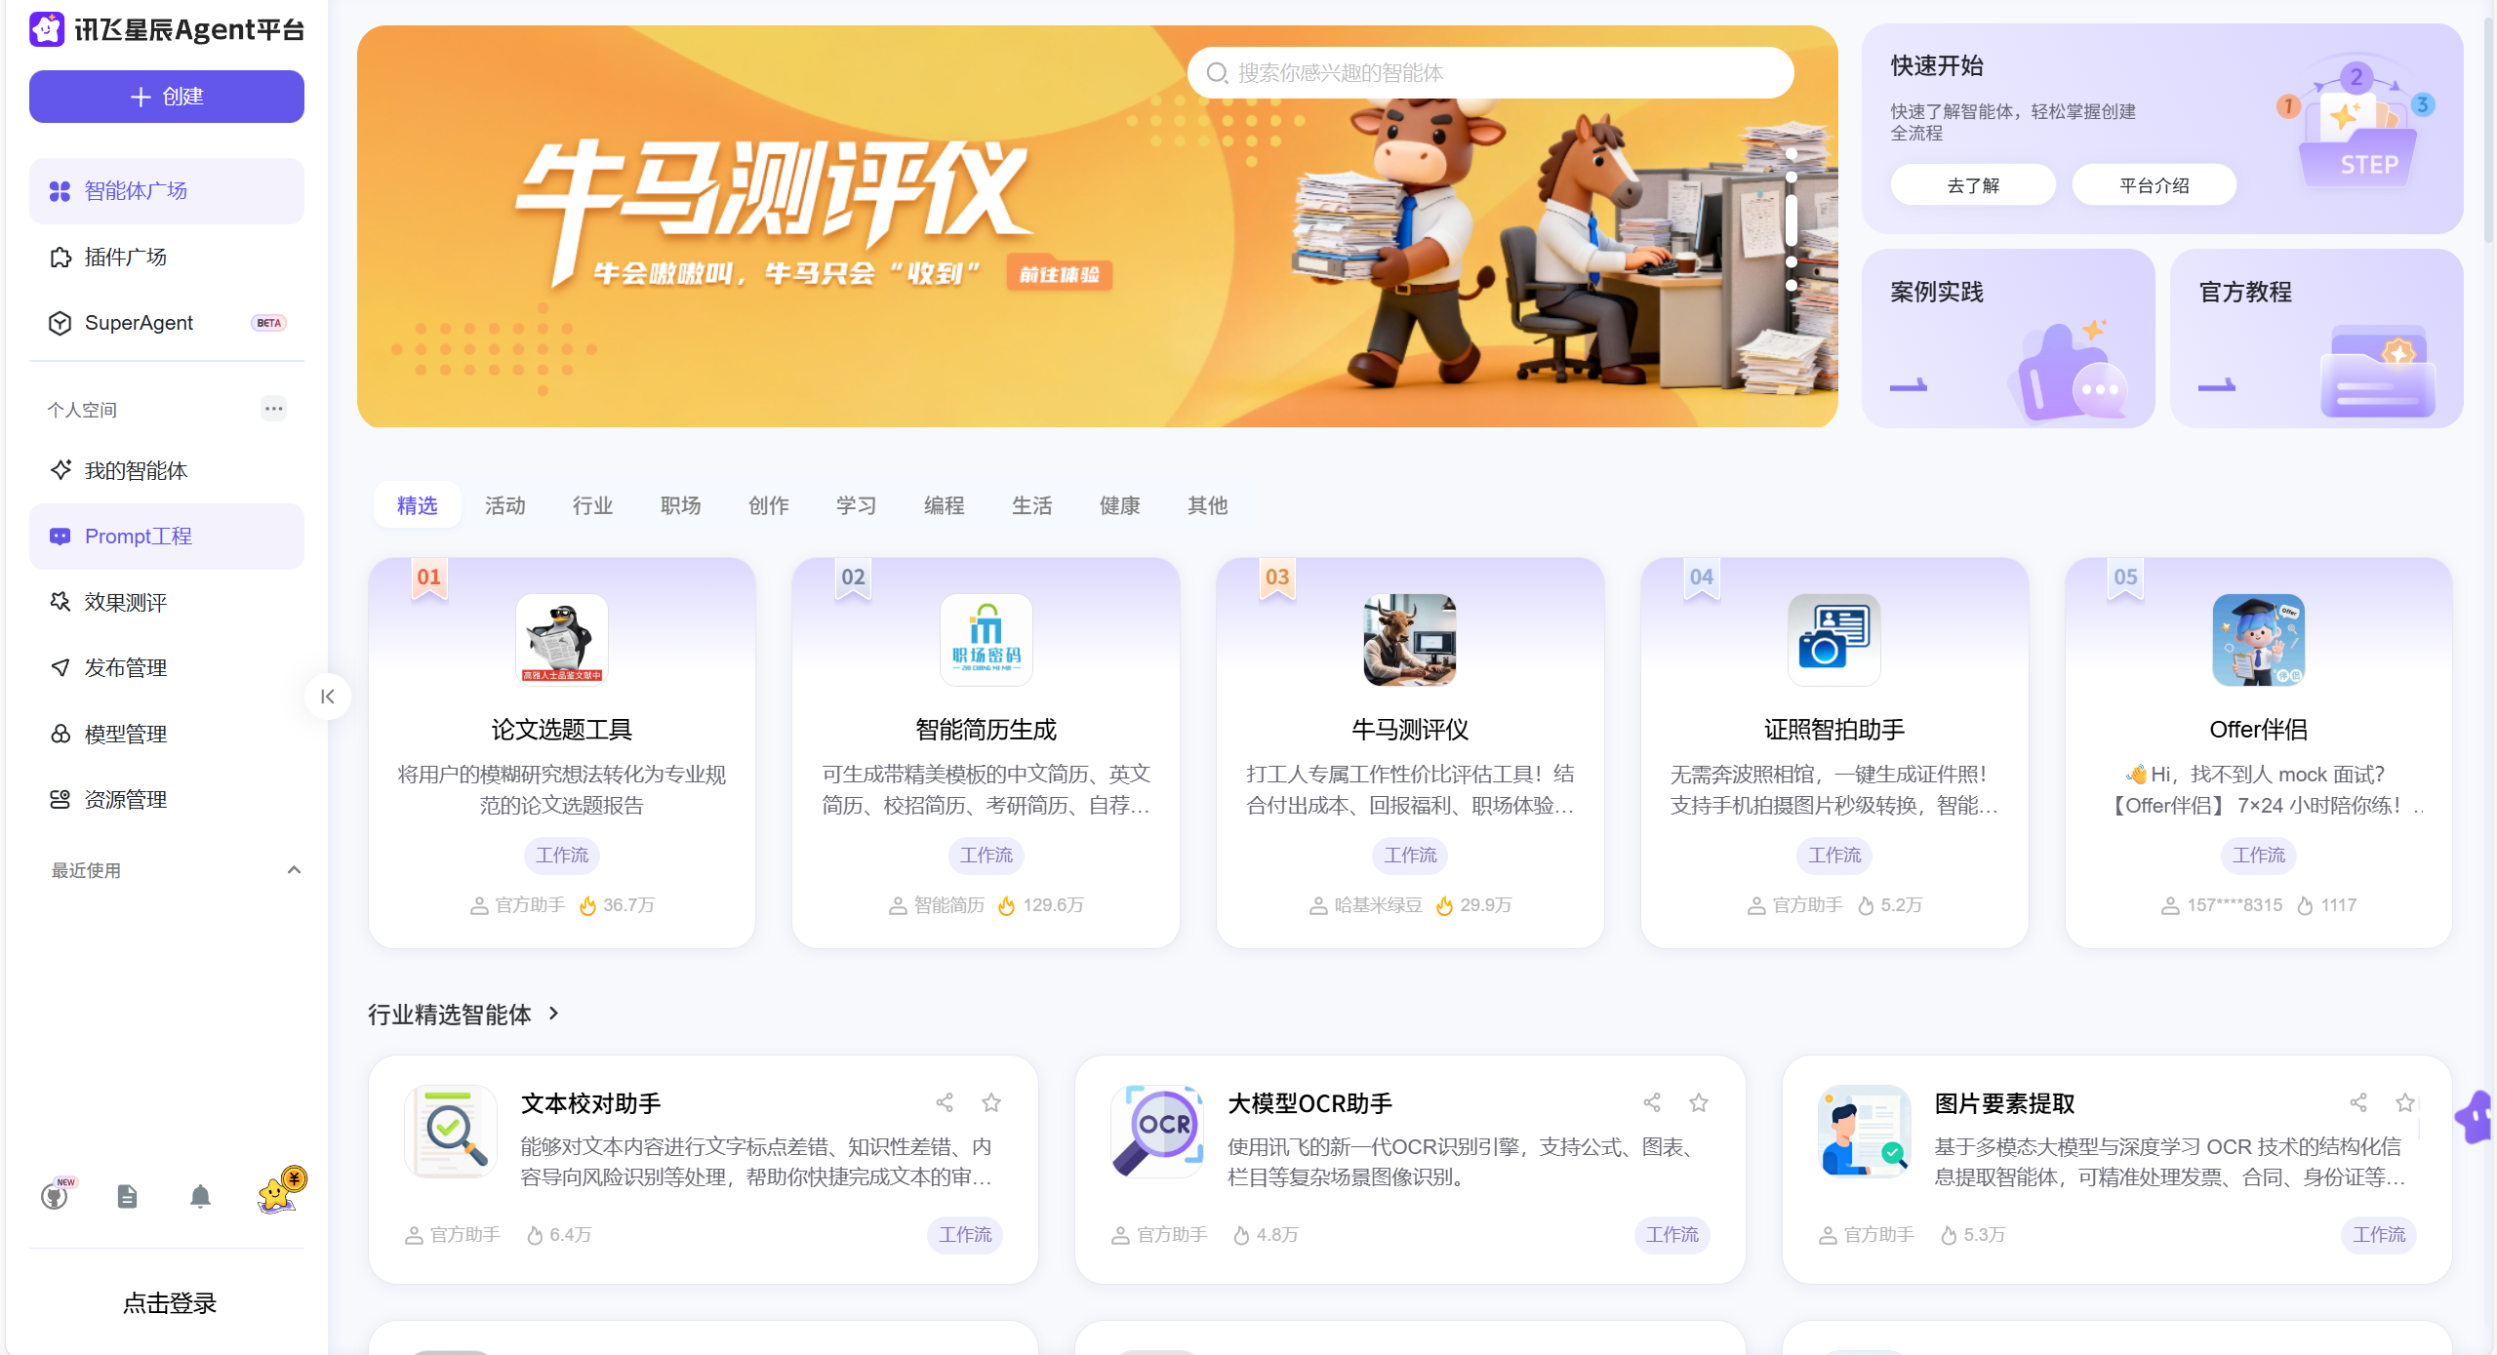Screen dimensions: 2497x1355
Task: Open the 智能体广场 sidebar icon
Action: [x=60, y=191]
